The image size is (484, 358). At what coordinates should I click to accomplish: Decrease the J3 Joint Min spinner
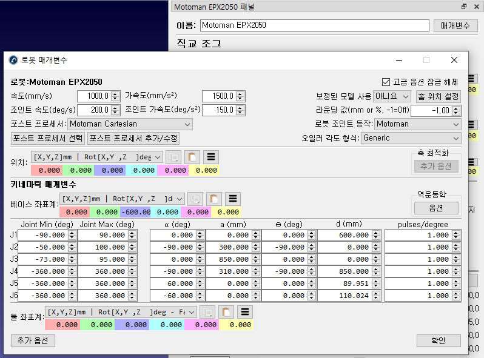[72, 262]
